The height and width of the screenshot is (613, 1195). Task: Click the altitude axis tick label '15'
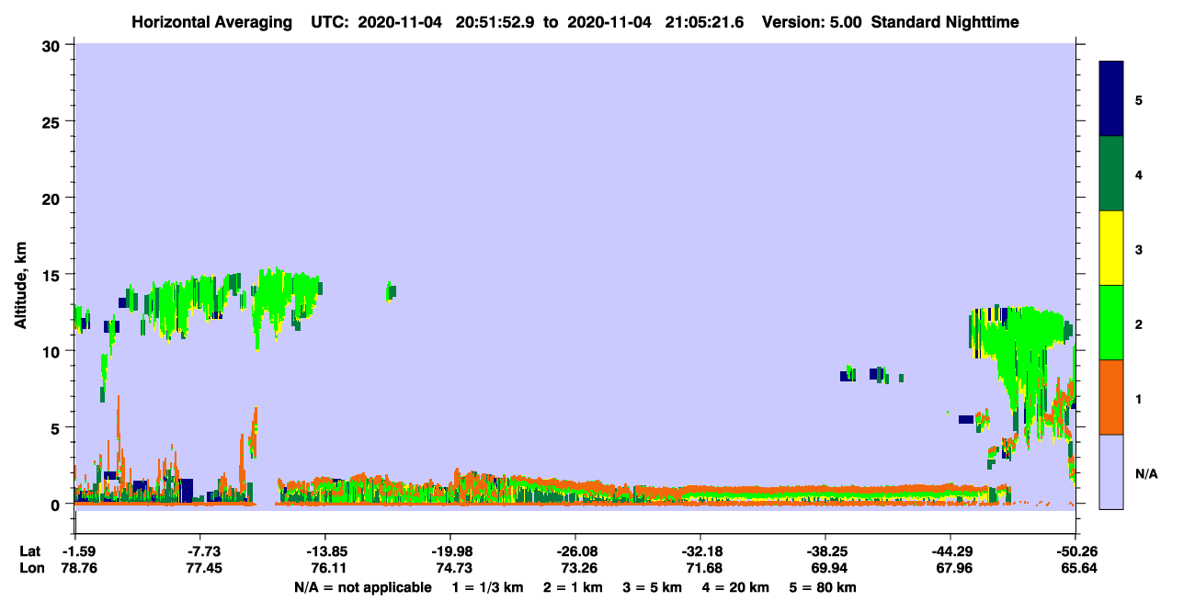(53, 275)
